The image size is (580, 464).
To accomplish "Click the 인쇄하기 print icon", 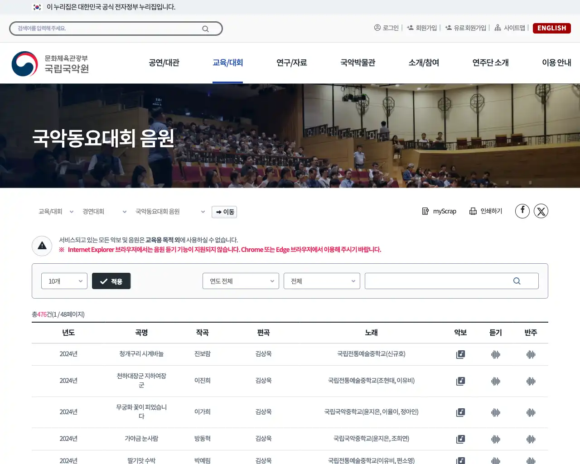I will 486,211.
